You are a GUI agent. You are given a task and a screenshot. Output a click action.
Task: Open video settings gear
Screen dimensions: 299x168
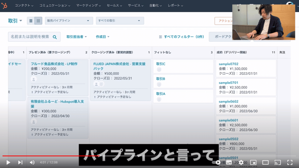point(241,162)
